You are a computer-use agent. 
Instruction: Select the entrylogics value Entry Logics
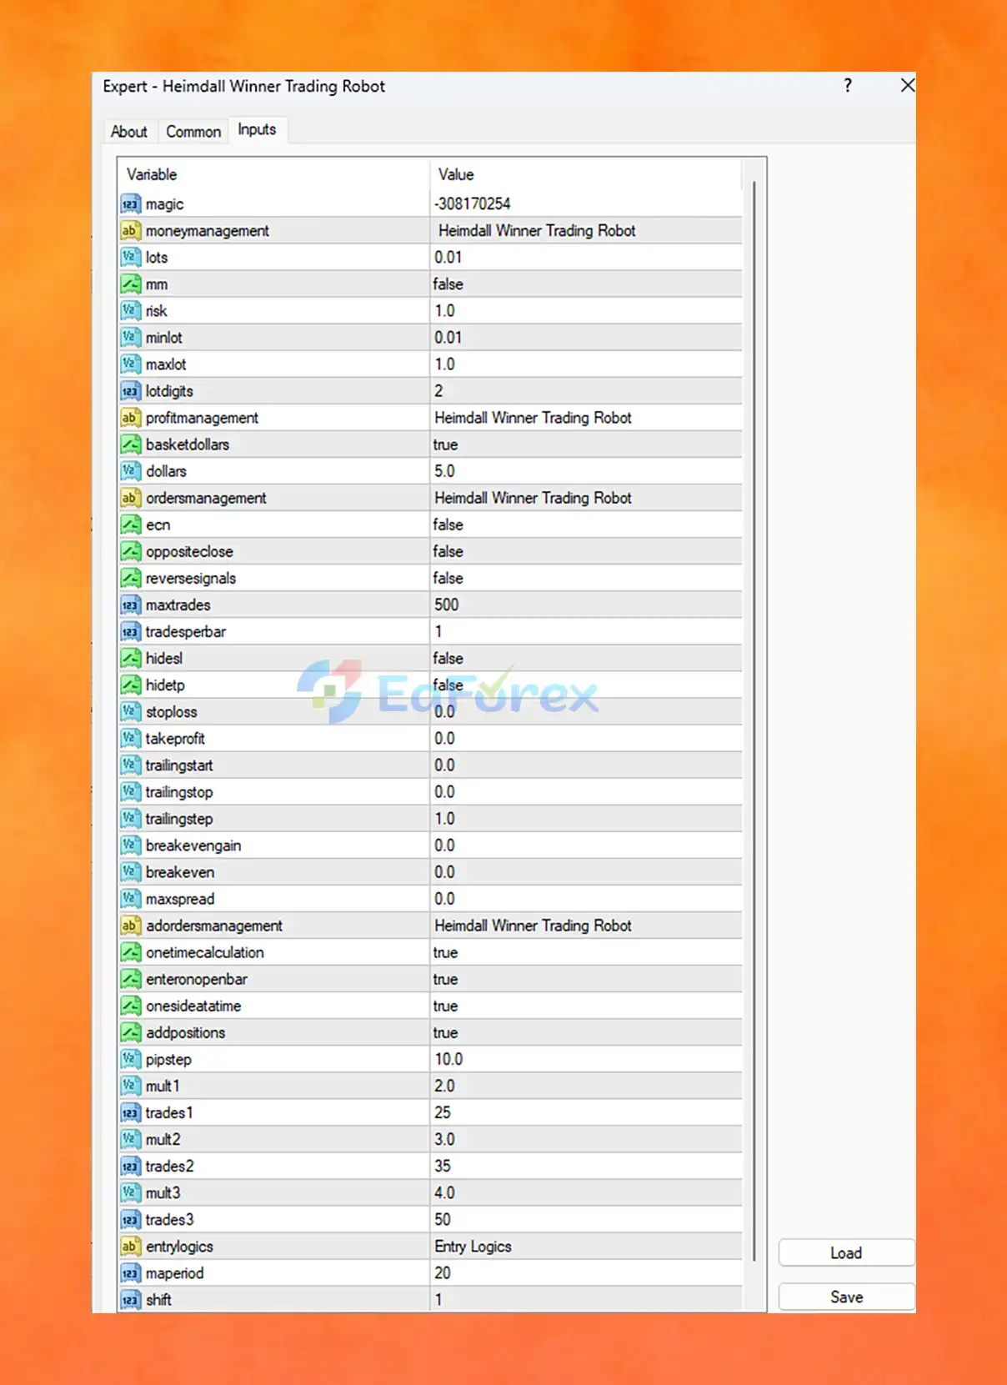coord(473,1247)
